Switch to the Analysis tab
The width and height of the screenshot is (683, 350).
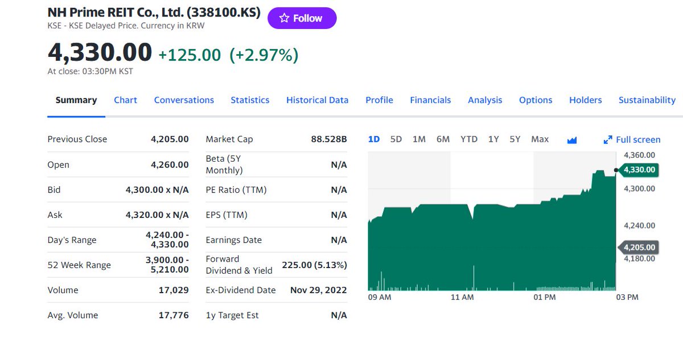pyautogui.click(x=485, y=100)
